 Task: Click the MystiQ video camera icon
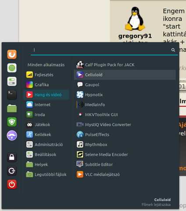pyautogui.click(x=80, y=124)
